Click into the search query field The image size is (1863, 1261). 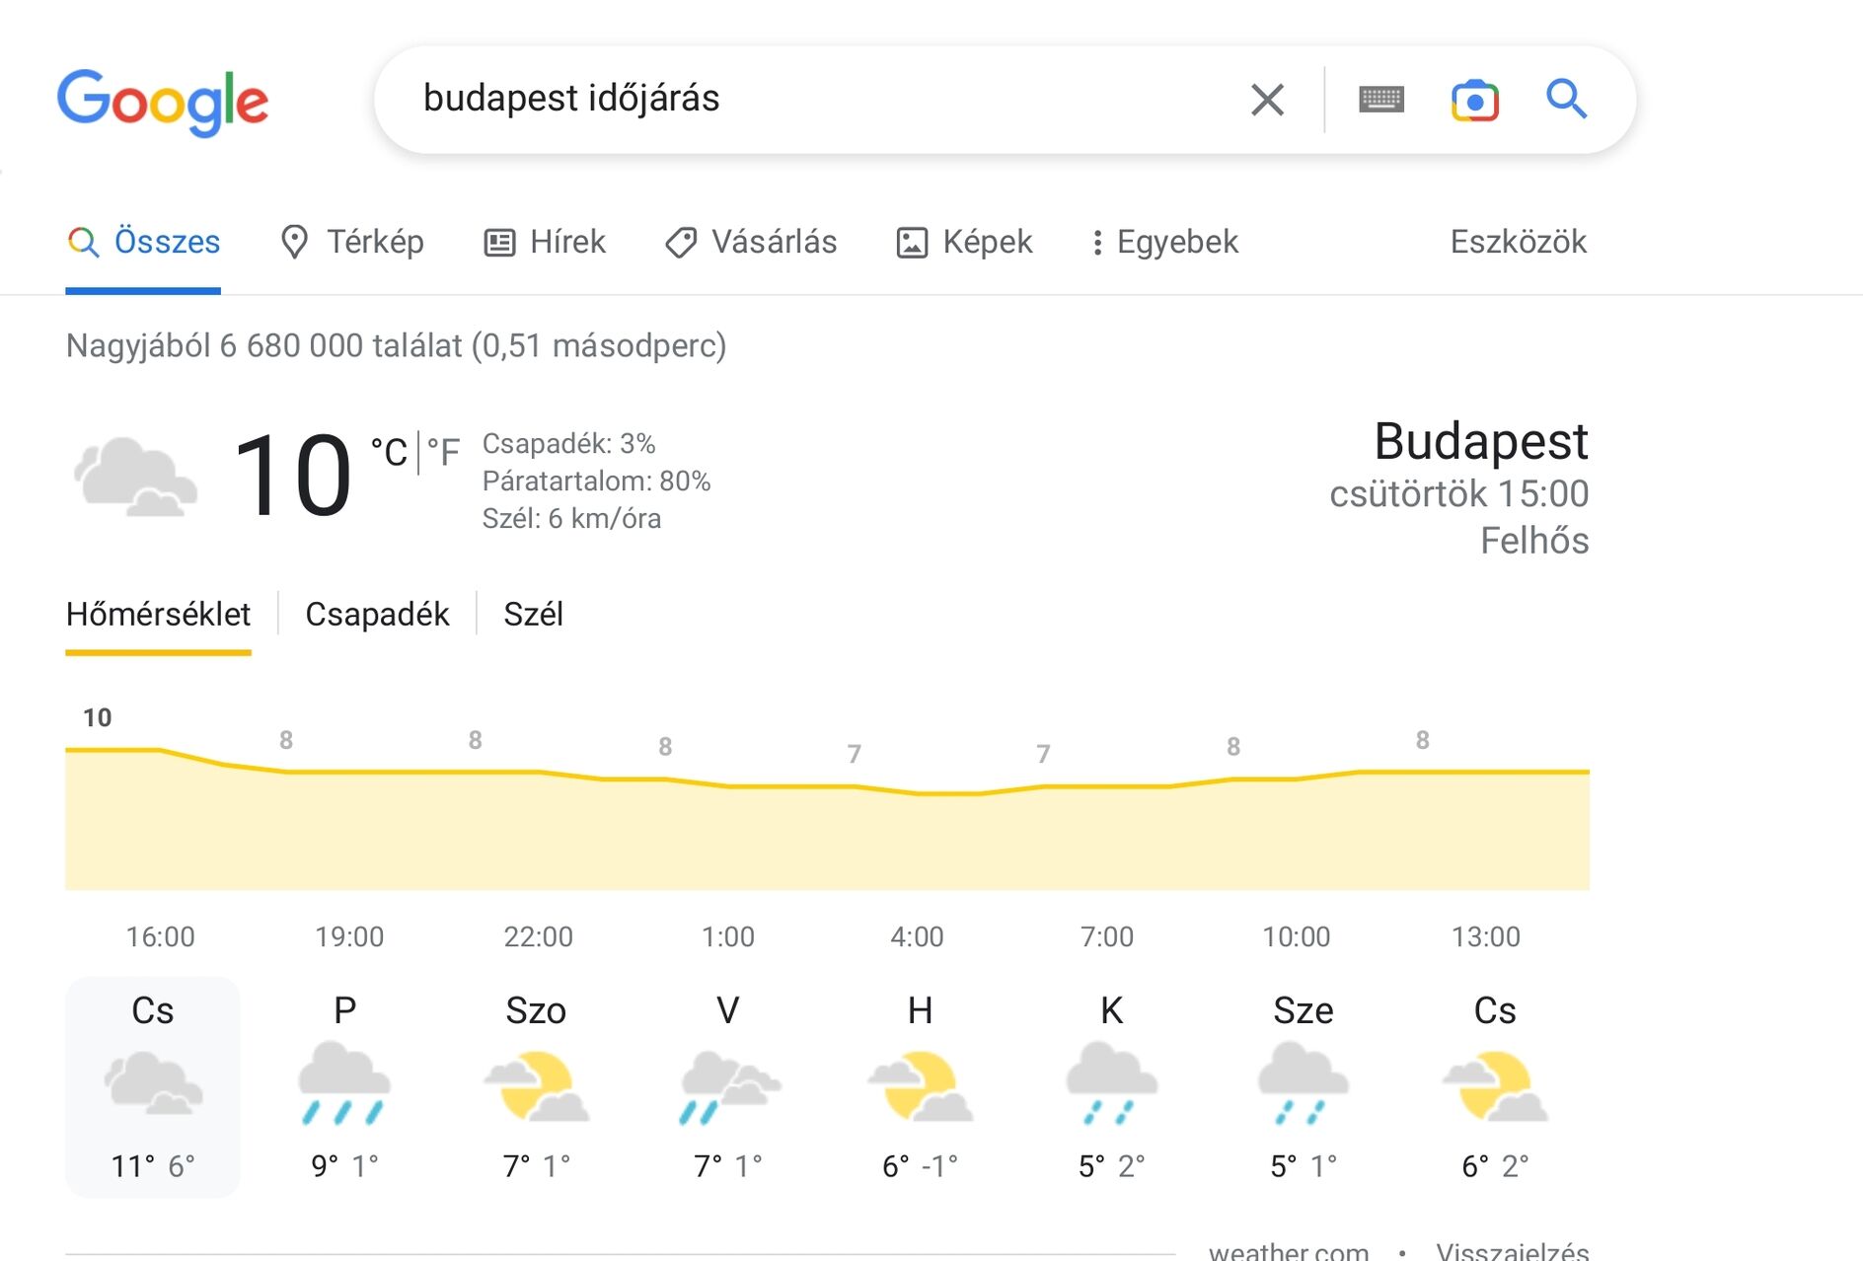(789, 100)
